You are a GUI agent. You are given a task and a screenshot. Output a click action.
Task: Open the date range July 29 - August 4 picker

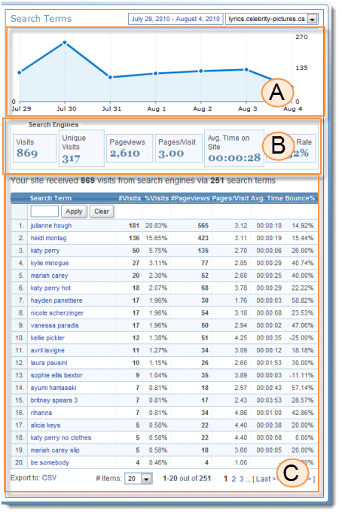coord(176,19)
